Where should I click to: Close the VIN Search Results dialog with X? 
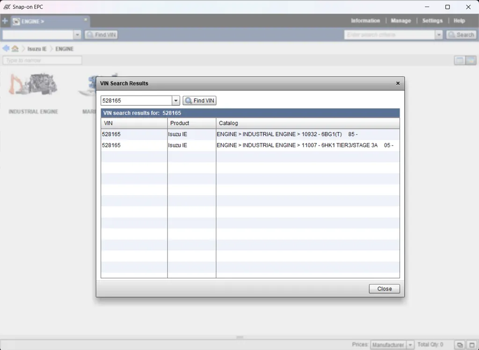tap(398, 83)
